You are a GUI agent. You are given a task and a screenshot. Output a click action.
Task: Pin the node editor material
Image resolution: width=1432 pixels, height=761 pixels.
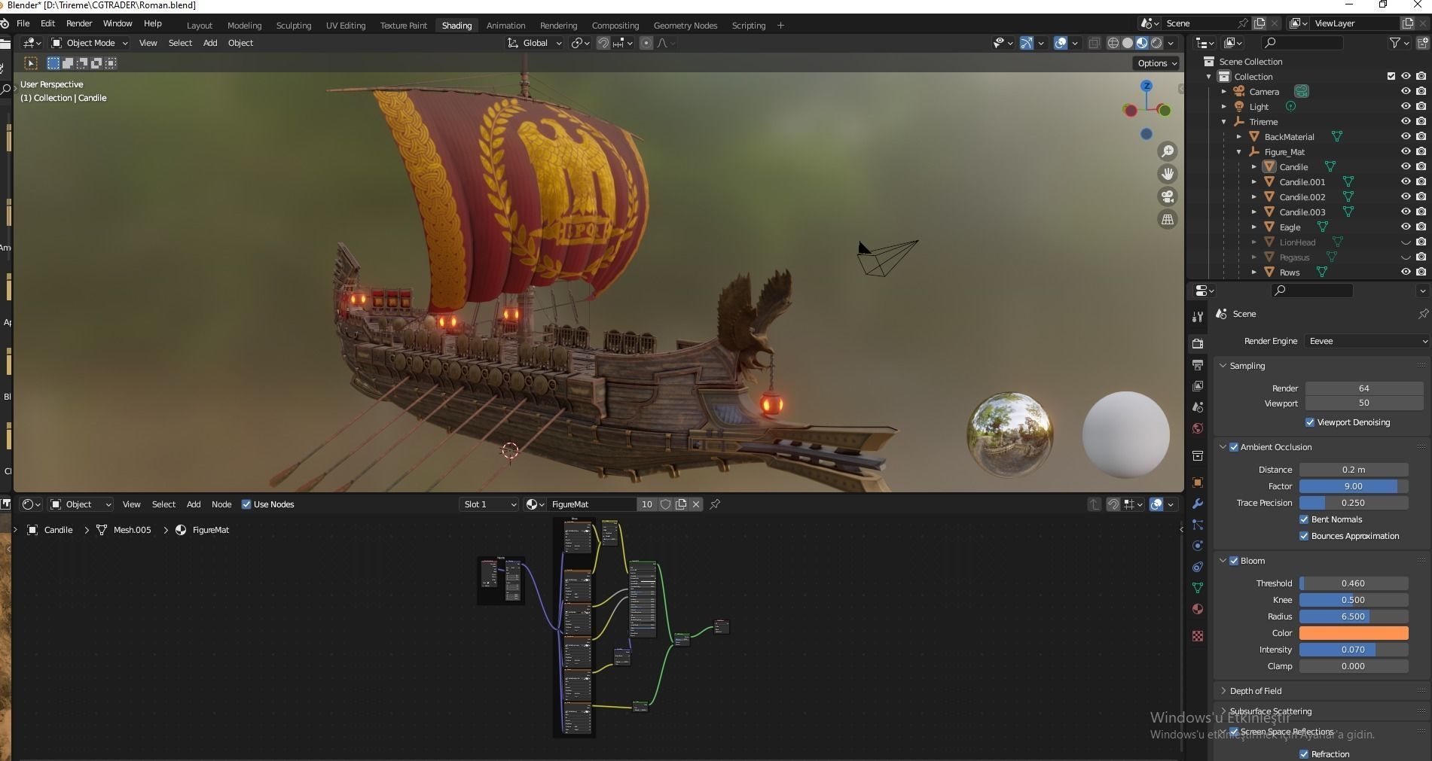715,504
